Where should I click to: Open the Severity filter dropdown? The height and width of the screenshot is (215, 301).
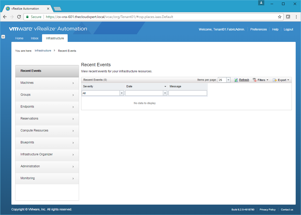[122, 93]
